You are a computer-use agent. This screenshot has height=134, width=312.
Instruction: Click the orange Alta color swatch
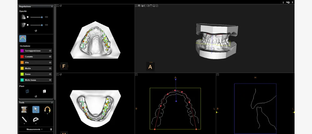point(22,63)
